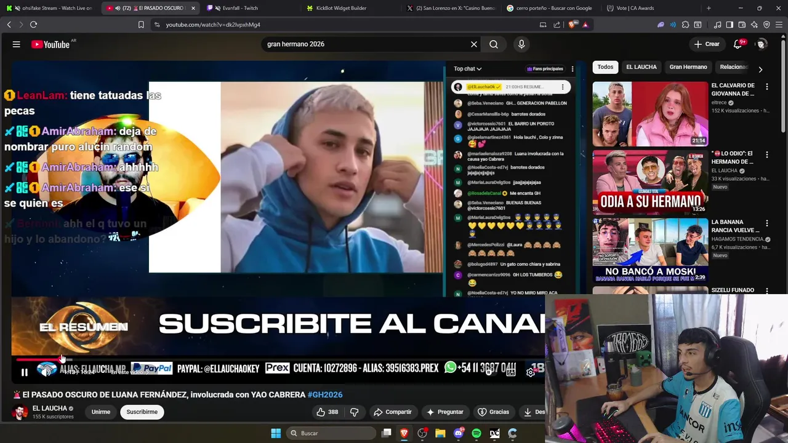Open the browser main hamburger menu

point(779,25)
